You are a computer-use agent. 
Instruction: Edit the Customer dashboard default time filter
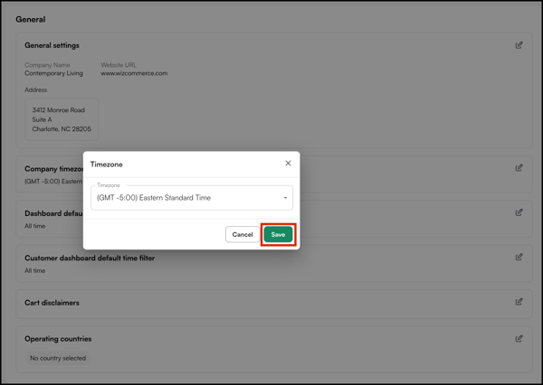[x=519, y=257]
